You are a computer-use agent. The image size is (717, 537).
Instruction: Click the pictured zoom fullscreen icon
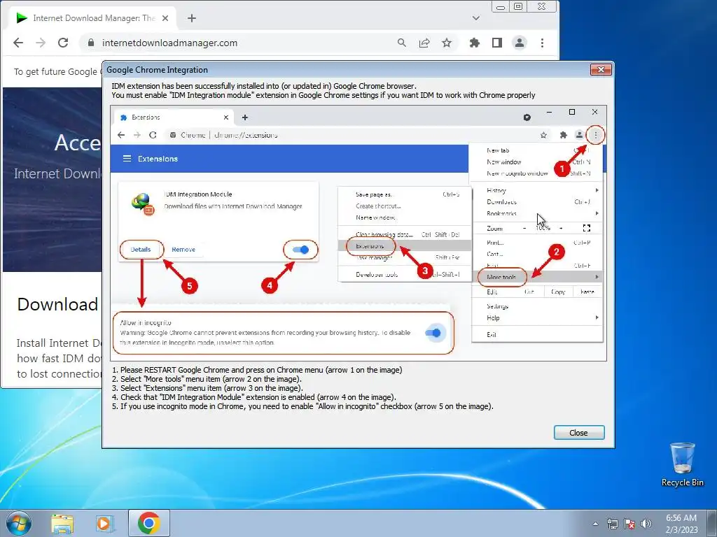pyautogui.click(x=587, y=228)
